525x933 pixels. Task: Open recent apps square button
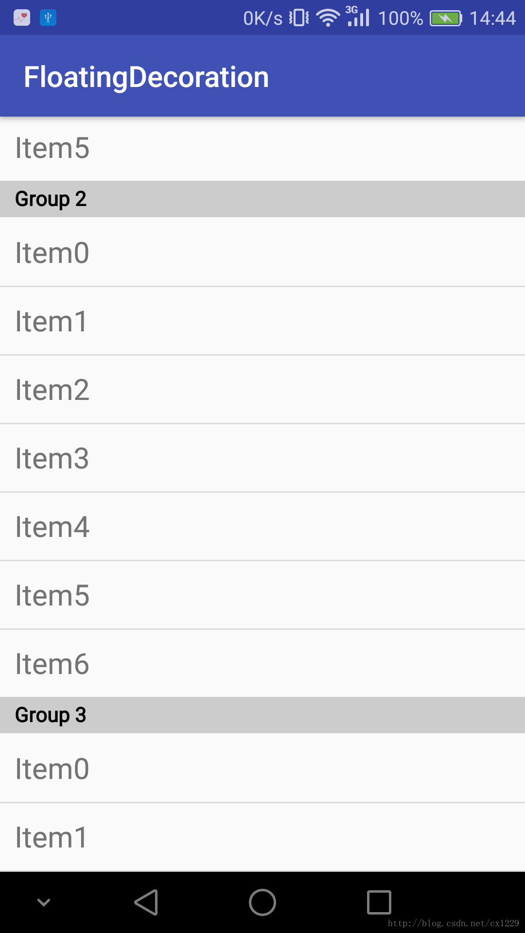click(x=379, y=902)
